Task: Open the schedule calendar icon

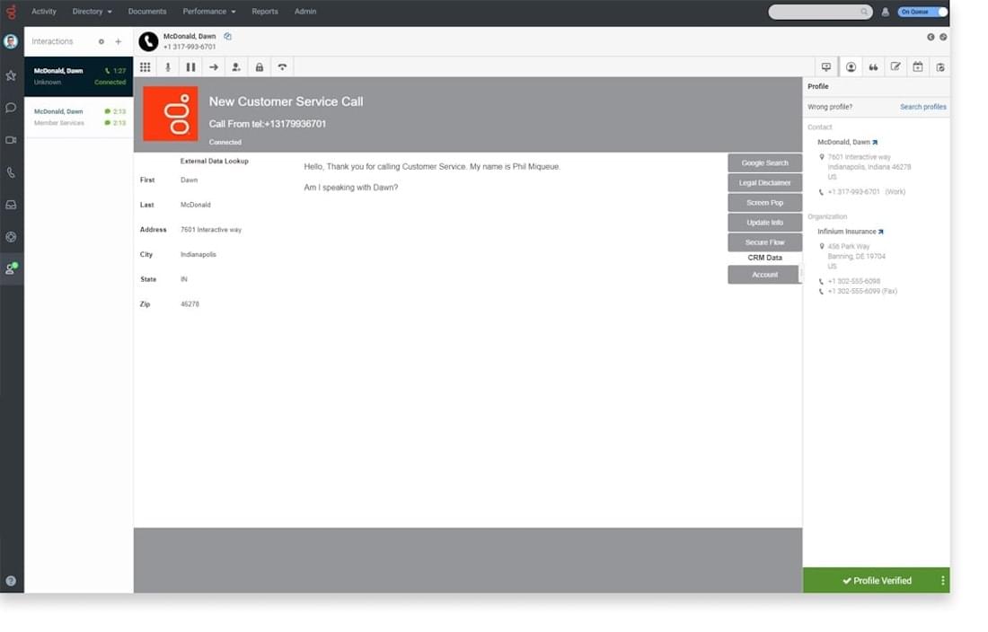Action: [917, 66]
